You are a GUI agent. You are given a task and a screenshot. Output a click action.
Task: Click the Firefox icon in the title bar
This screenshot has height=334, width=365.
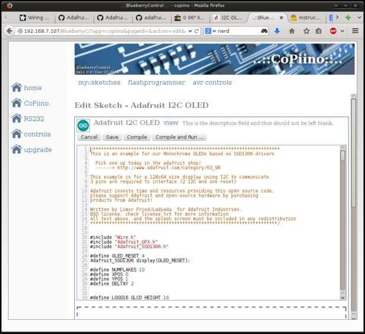(9, 5)
